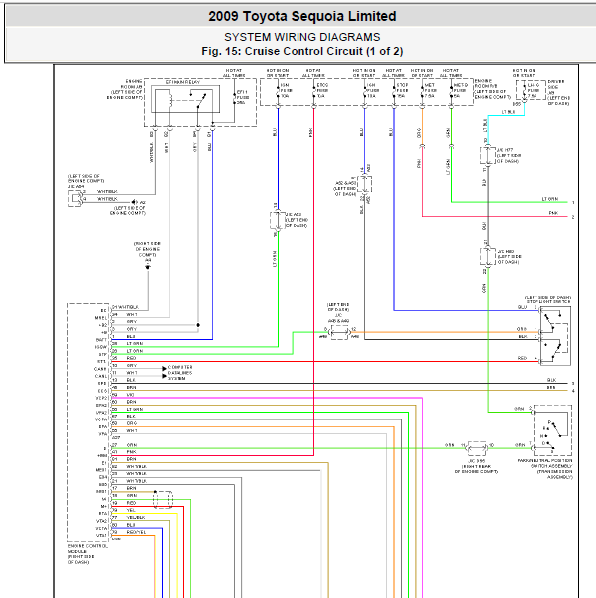Screen dimensions: 596x598
Task: Click the "MET" fuse 7.5A label
Action: (x=430, y=91)
